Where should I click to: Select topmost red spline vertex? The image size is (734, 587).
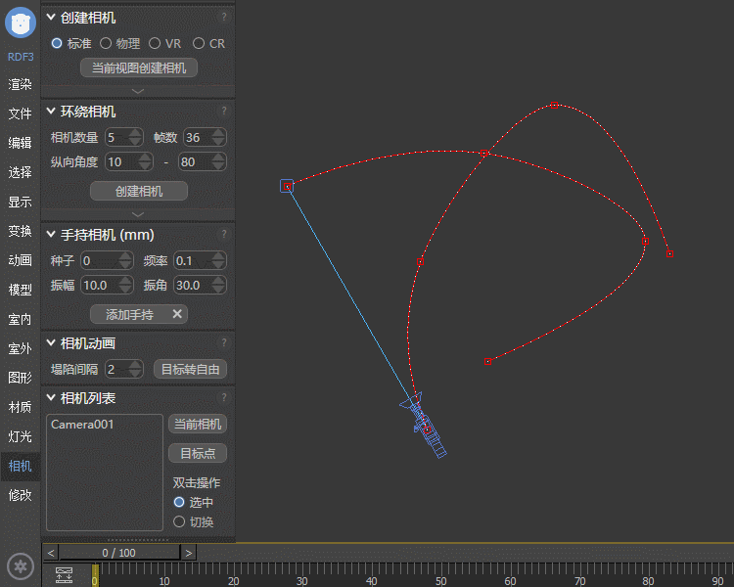pos(554,106)
